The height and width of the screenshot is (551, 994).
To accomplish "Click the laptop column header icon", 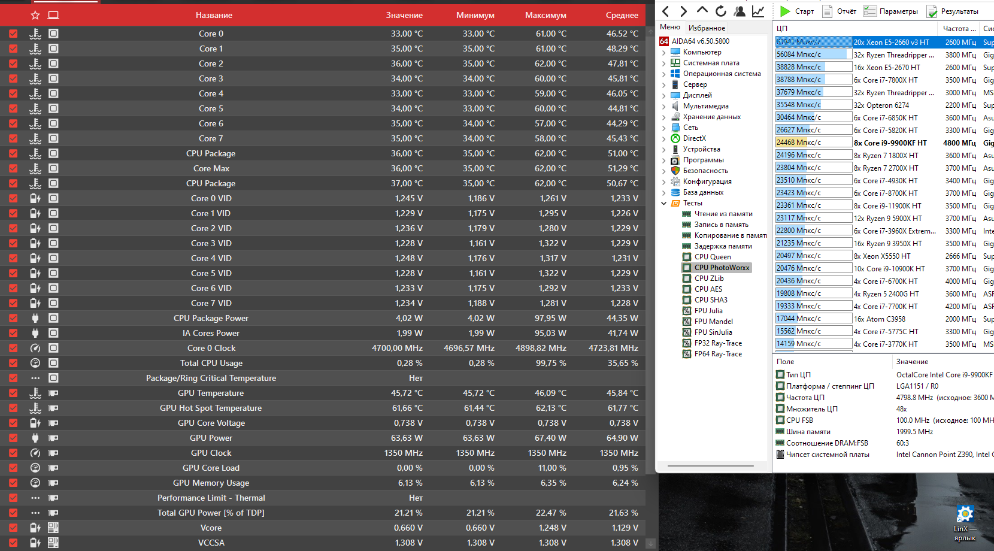I will pos(53,15).
